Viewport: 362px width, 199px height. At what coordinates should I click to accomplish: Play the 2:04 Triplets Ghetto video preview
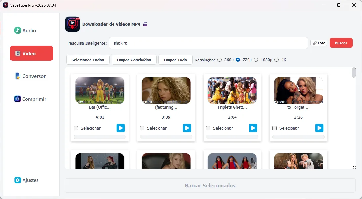click(x=253, y=128)
